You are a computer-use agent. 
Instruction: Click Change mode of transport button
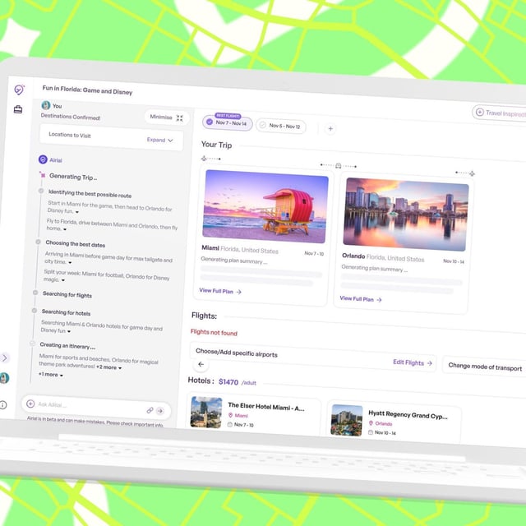click(x=485, y=367)
